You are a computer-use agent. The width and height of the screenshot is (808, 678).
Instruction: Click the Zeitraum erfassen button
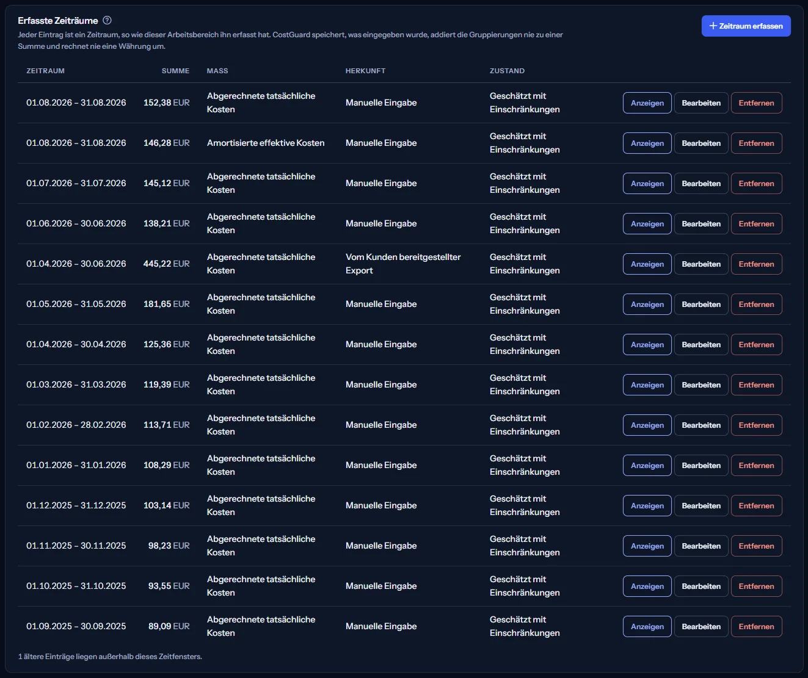[746, 26]
